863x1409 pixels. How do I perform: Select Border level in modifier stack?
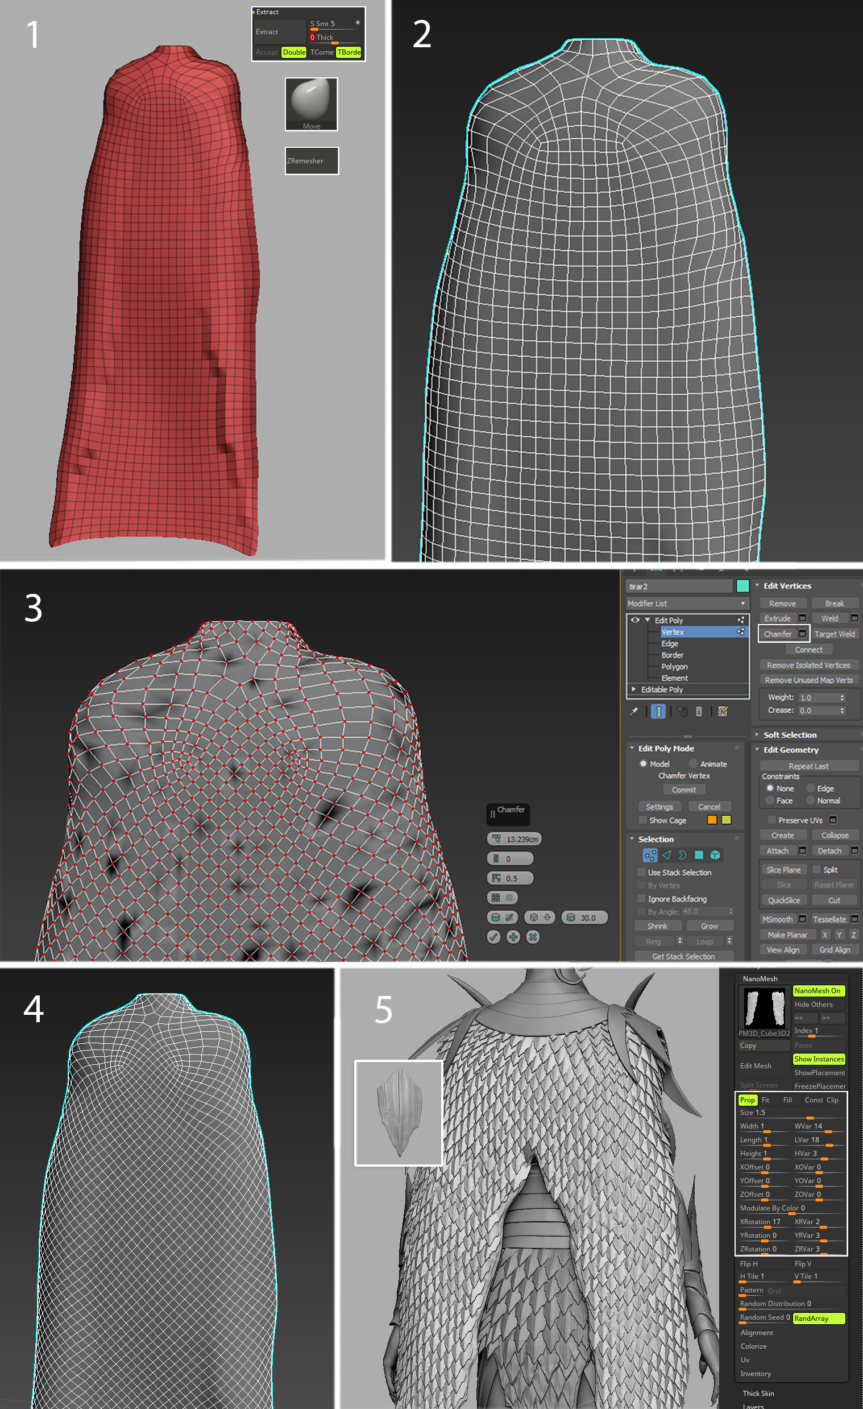click(x=673, y=655)
